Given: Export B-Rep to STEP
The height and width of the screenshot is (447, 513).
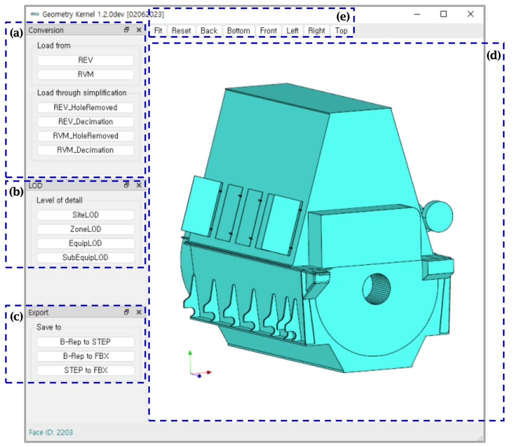Looking at the screenshot, I should pos(85,342).
